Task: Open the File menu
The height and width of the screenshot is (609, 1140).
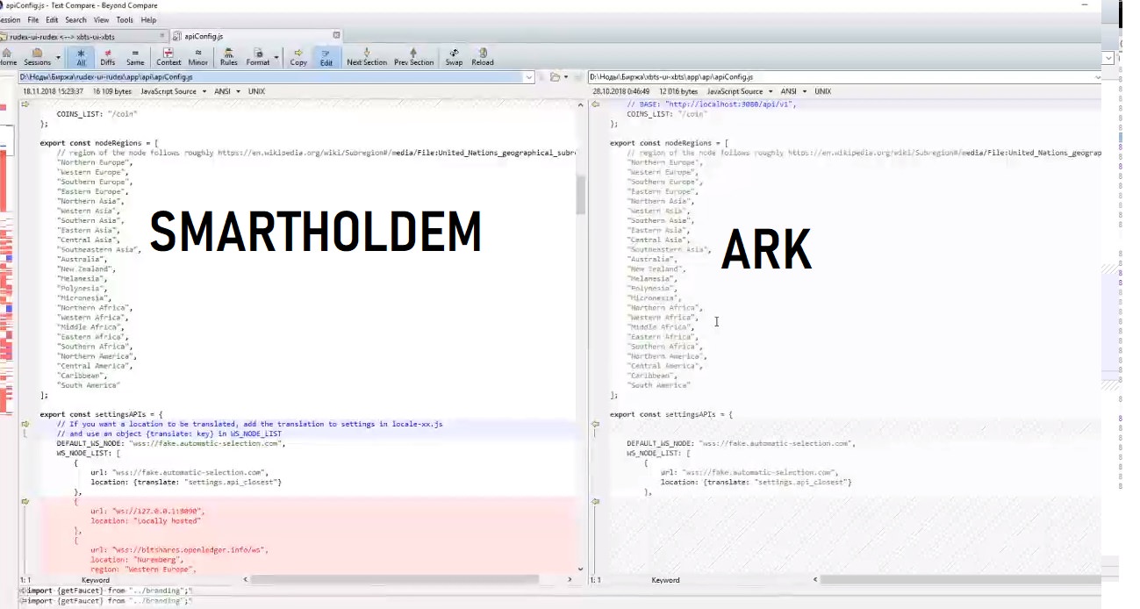Action: pyautogui.click(x=33, y=19)
